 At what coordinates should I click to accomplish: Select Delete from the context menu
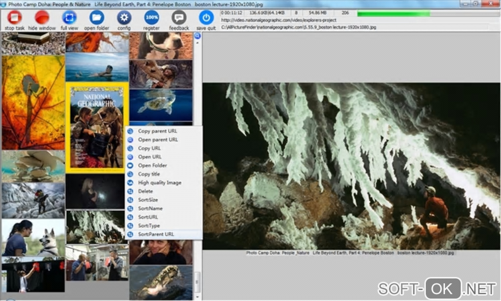point(145,191)
